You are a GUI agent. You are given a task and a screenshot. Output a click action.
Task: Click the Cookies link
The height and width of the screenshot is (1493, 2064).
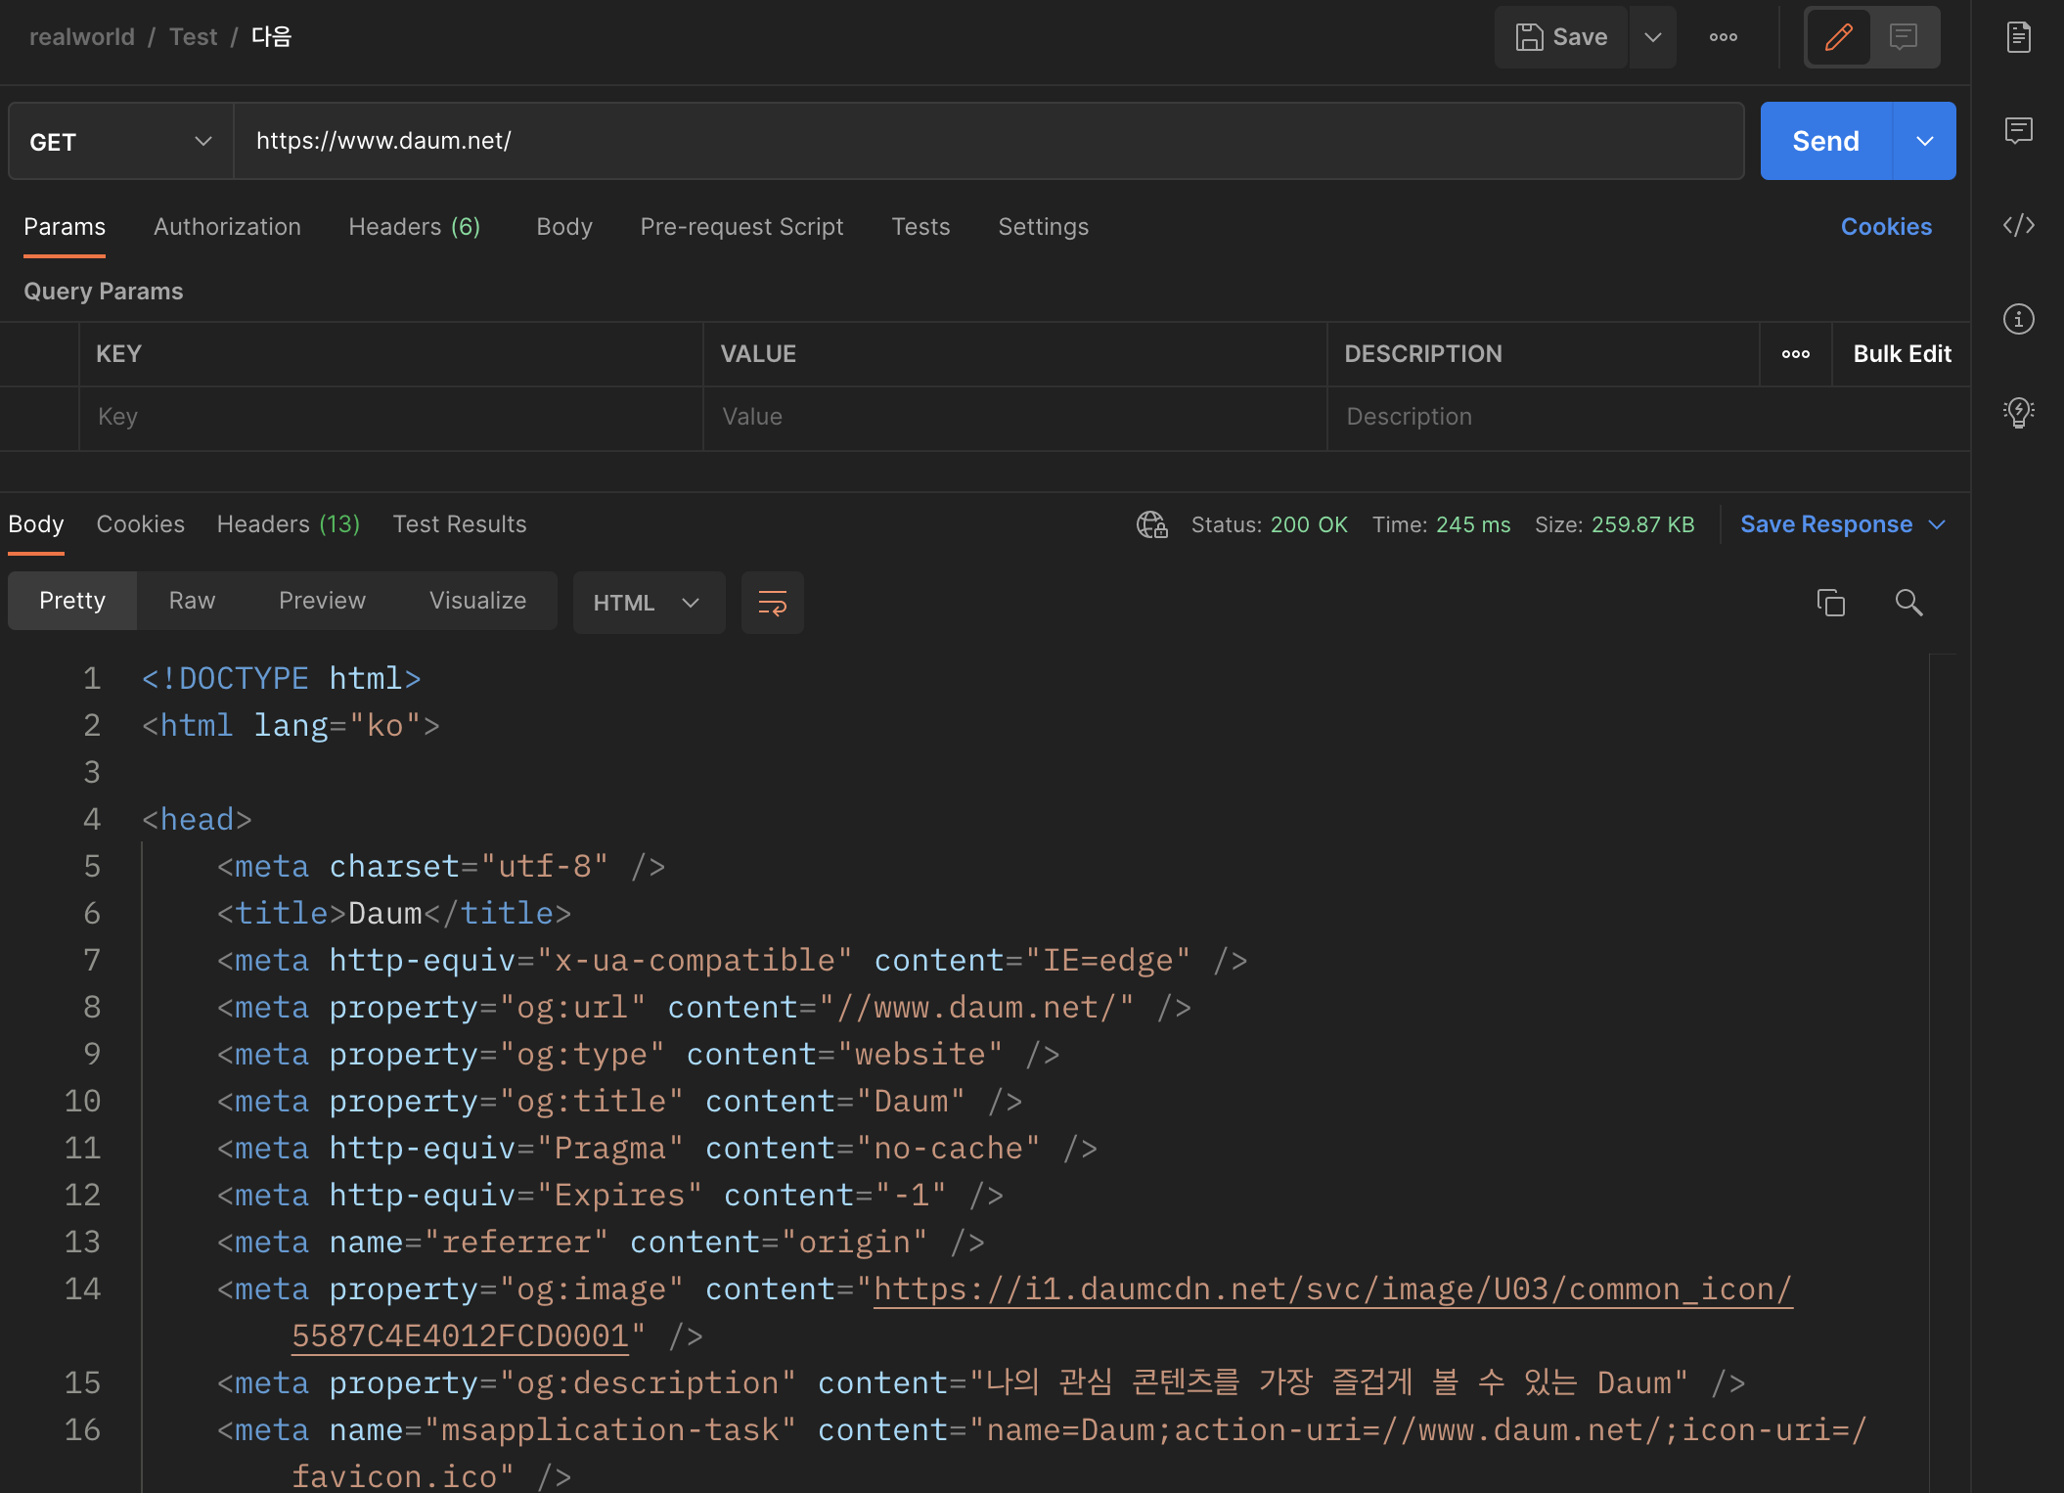coord(1885,227)
